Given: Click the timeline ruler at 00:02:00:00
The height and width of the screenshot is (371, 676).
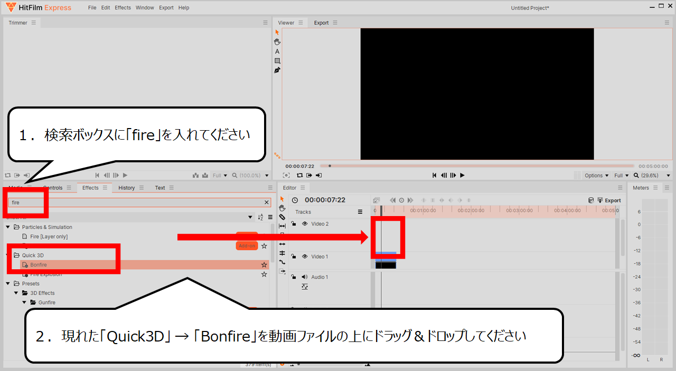Looking at the screenshot, I should 470,210.
